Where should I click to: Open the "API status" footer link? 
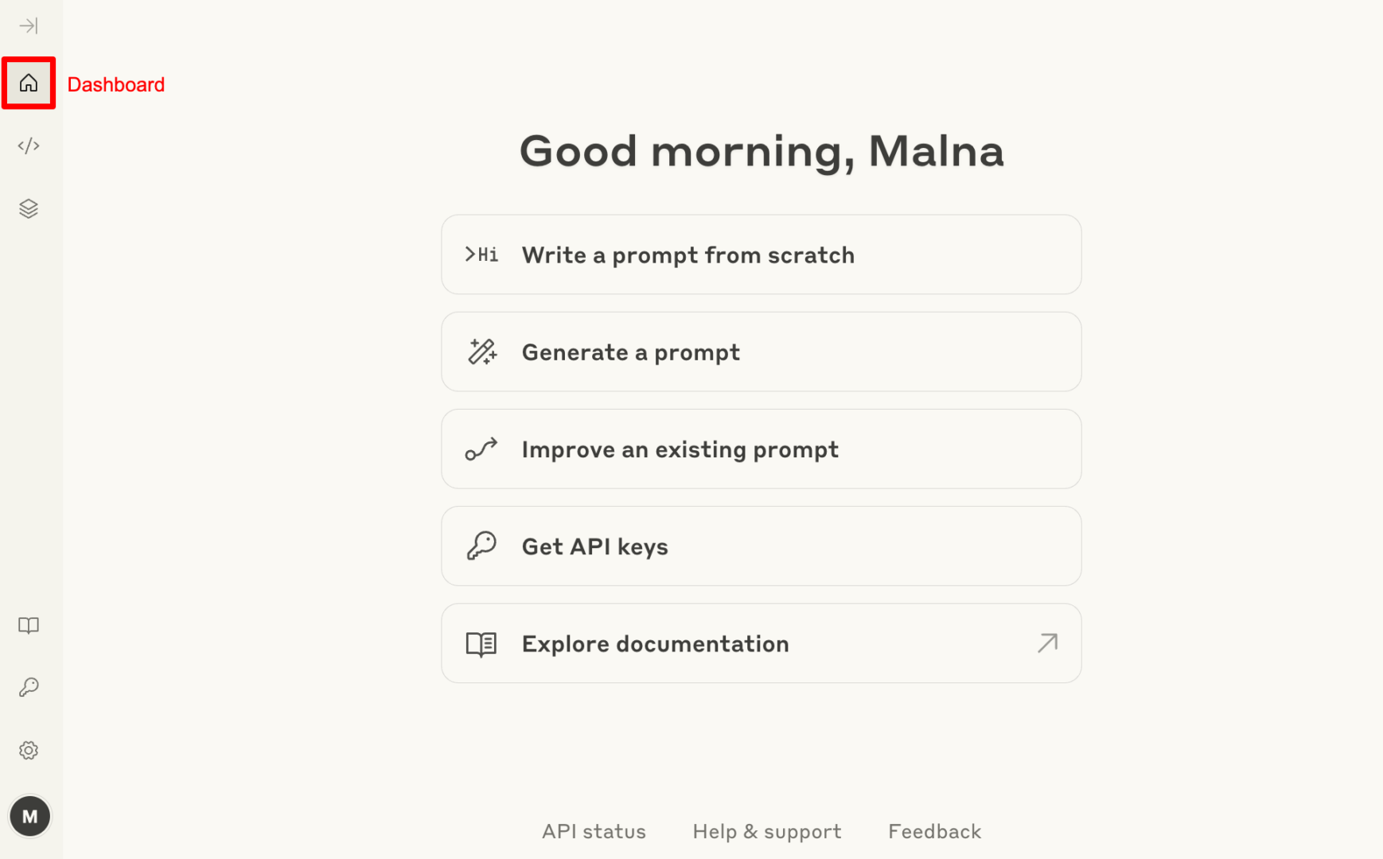click(x=594, y=831)
